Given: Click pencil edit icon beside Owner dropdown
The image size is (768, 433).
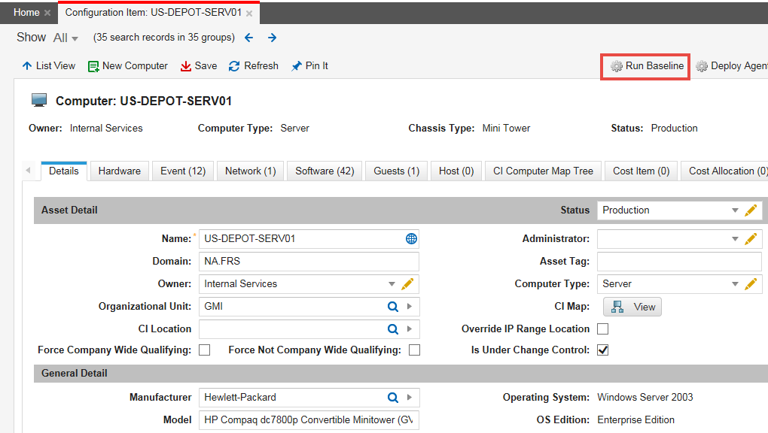Looking at the screenshot, I should [x=407, y=284].
